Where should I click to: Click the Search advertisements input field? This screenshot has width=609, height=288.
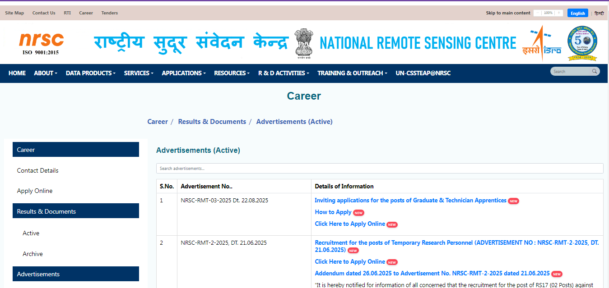click(x=380, y=168)
